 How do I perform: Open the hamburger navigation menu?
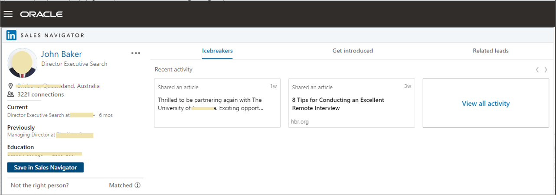click(8, 14)
